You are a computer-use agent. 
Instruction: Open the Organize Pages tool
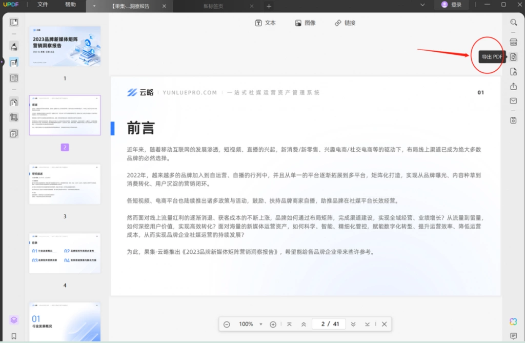pyautogui.click(x=14, y=102)
